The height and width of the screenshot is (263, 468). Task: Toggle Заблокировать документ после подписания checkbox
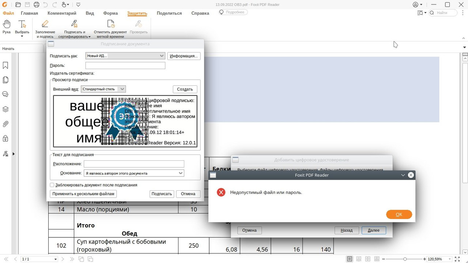[52, 185]
